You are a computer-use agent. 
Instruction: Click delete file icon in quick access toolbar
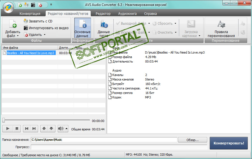(40, 5)
